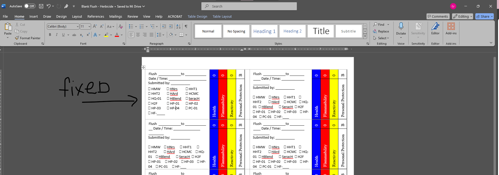Check the HBlend box in first label
The image size is (499, 175).
point(168,98)
